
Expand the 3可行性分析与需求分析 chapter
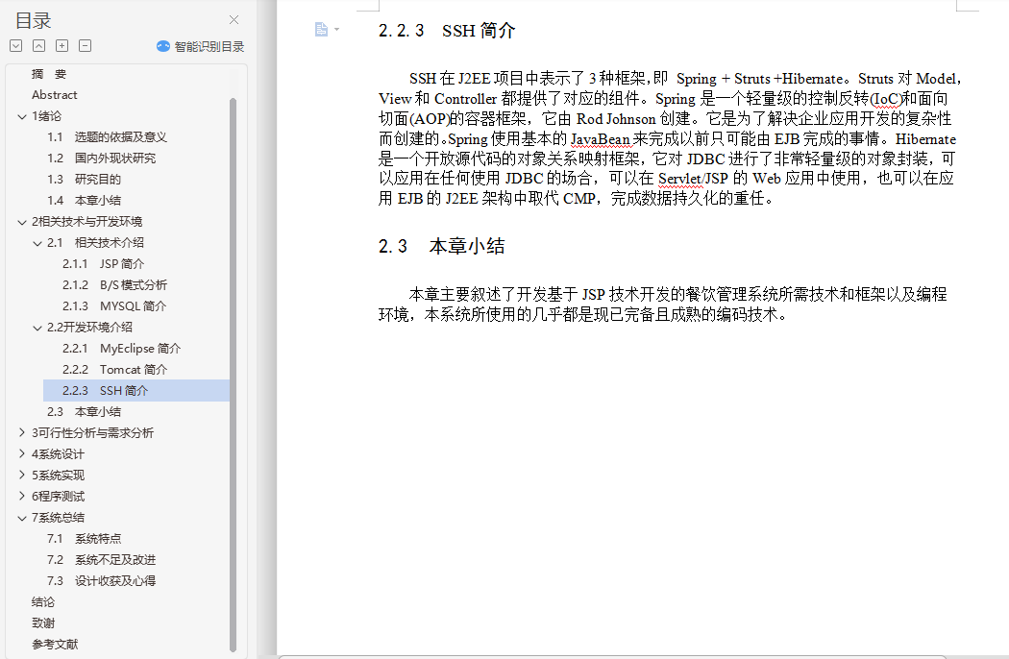22,432
